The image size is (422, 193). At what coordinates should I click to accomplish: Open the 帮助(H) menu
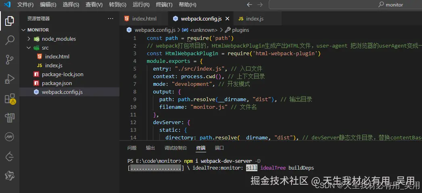(x=187, y=4)
